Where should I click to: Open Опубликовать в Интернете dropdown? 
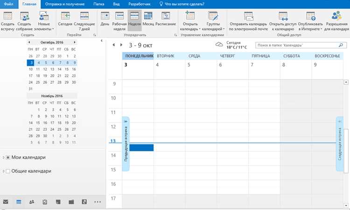[310, 21]
